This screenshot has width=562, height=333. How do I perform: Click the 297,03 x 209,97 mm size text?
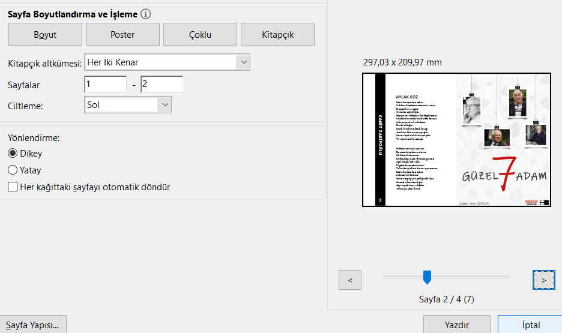pos(402,62)
